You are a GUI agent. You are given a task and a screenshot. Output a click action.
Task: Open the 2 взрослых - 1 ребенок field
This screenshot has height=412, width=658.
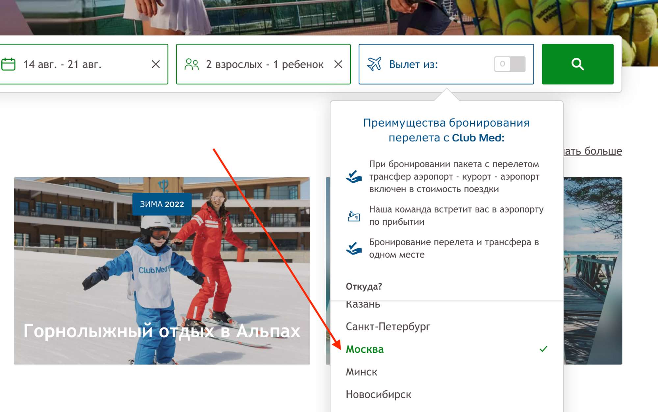click(x=263, y=64)
